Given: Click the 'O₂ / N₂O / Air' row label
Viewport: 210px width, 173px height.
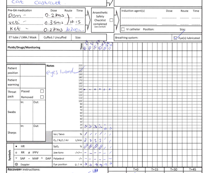Looking at the screenshot, I should click(x=61, y=140).
